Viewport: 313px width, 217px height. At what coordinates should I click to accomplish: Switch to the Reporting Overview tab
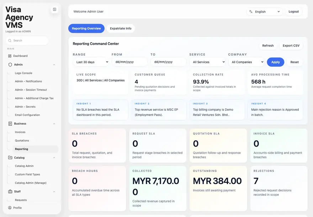click(x=86, y=28)
